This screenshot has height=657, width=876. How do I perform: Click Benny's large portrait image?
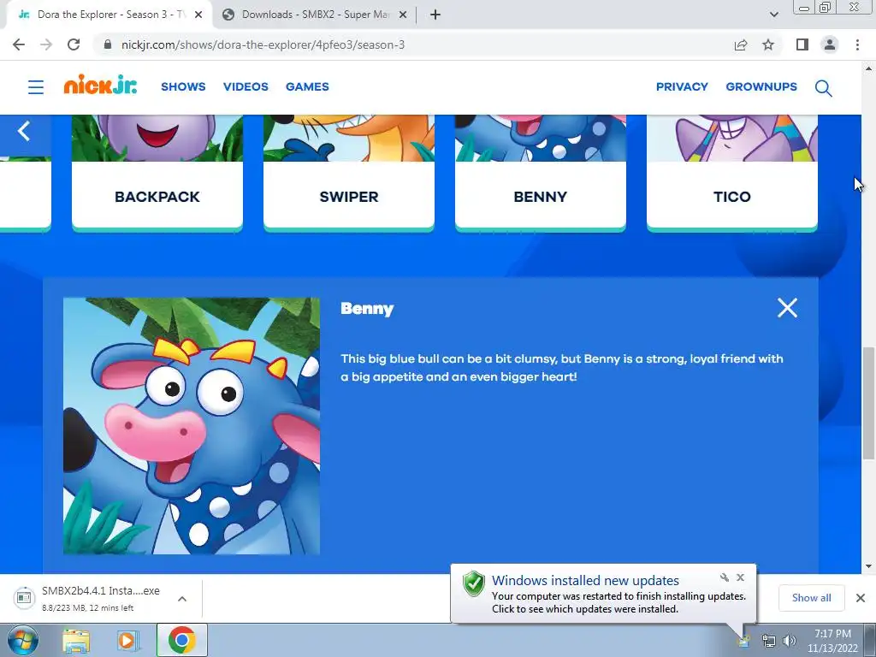[x=192, y=426]
